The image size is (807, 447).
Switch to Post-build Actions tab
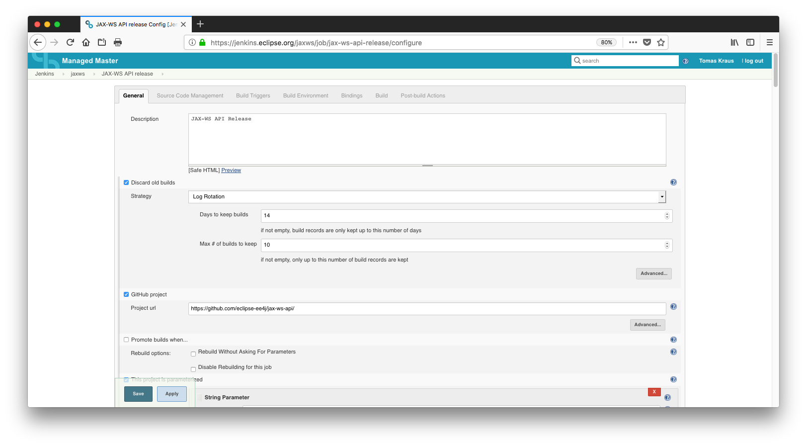[423, 96]
